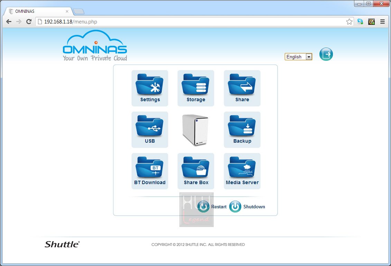
Task: Open the Share folder icon
Action: pos(242,88)
